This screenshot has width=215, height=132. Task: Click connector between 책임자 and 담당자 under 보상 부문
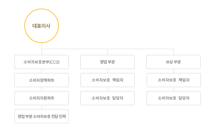click(x=174, y=89)
